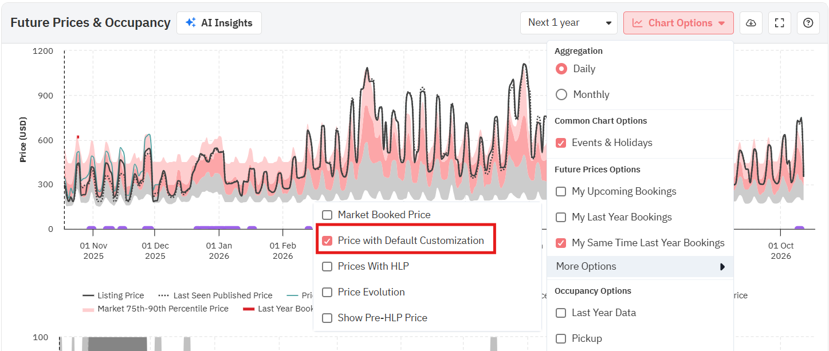This screenshot has height=351, width=829.
Task: Click the Last Seen Published Price legend icon
Action: point(164,295)
